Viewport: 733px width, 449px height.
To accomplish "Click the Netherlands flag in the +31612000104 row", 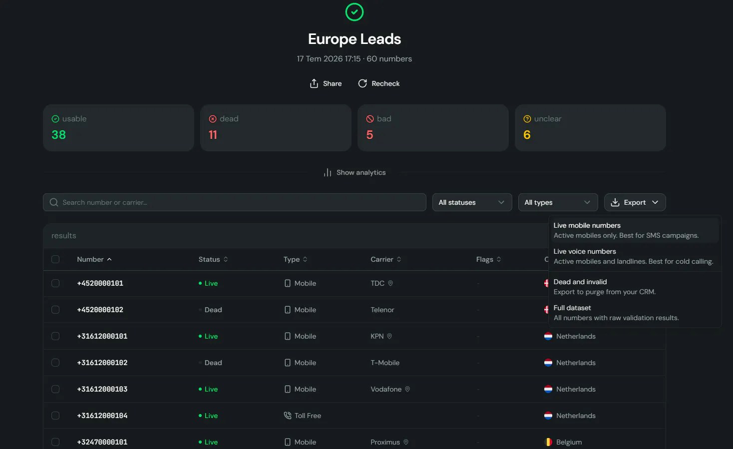I will pyautogui.click(x=548, y=416).
